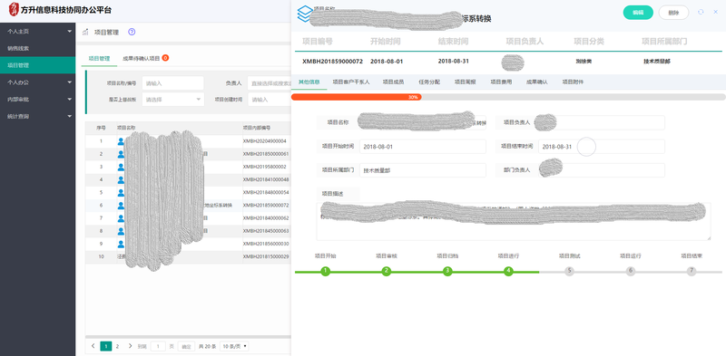Open the 任务分配 tab
The image size is (726, 356).
coord(429,82)
